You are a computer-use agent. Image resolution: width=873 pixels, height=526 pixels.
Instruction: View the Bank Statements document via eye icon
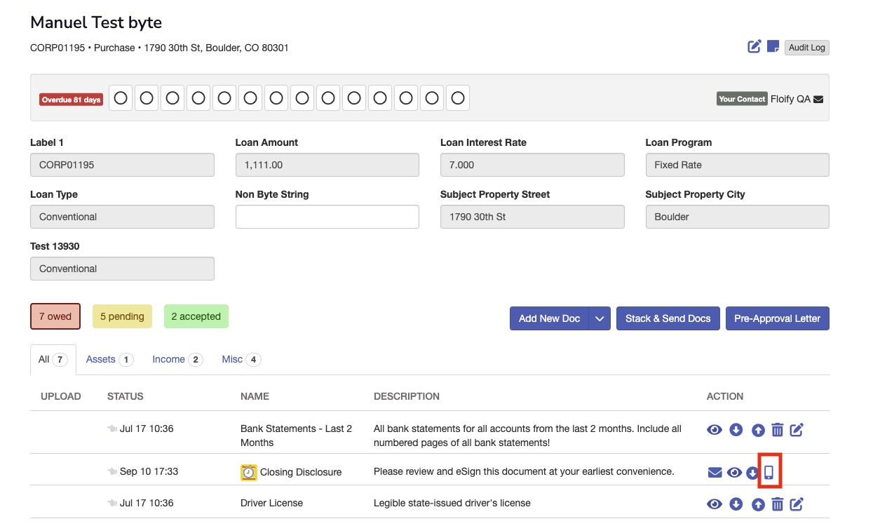pos(715,429)
